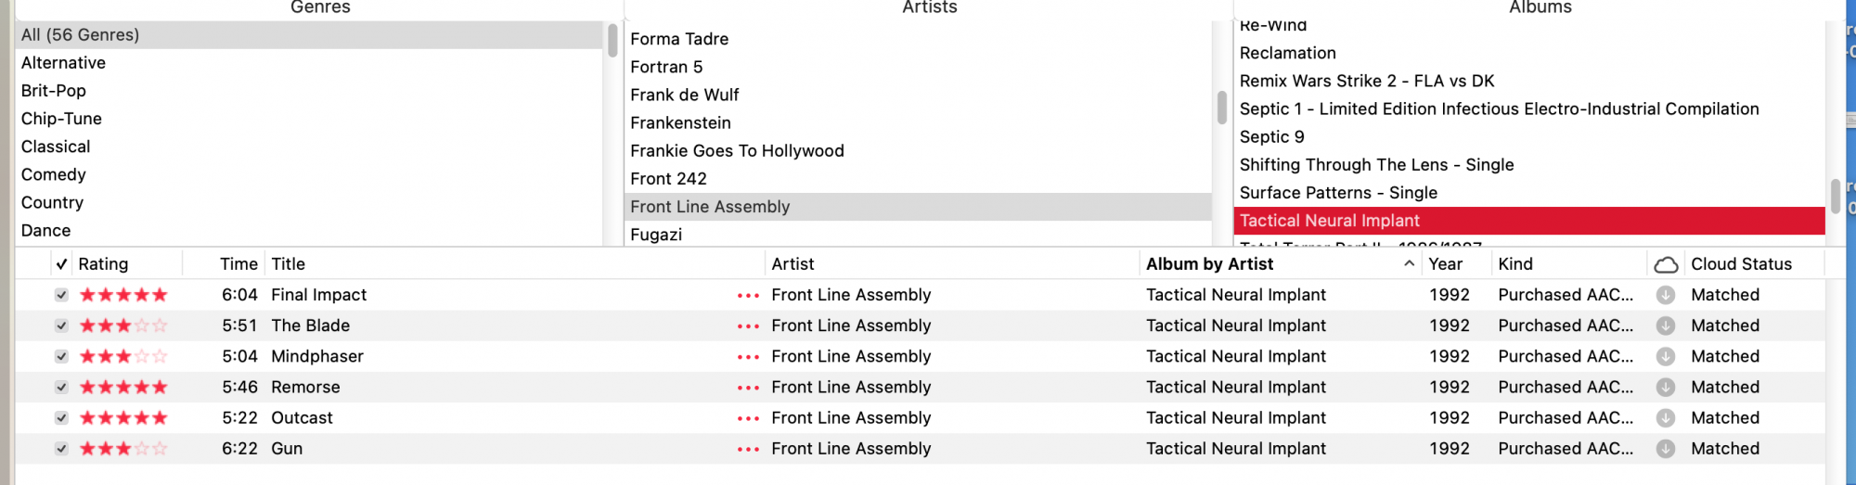This screenshot has width=1856, height=485.
Task: Sort tracks by the Year column header
Action: coord(1445,264)
